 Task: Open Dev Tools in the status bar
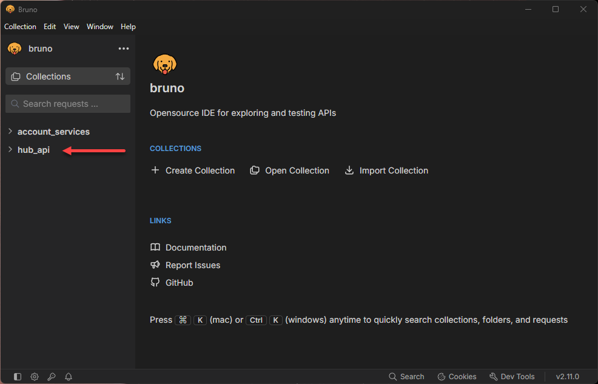[x=512, y=377]
